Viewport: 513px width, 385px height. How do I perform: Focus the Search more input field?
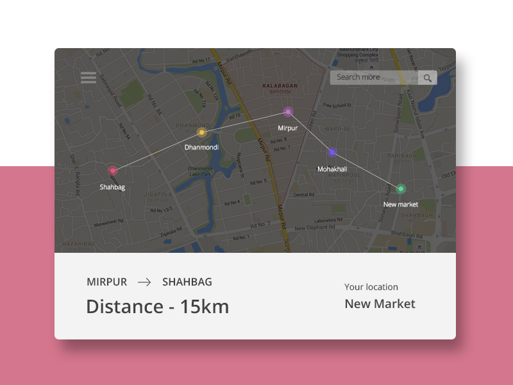(x=373, y=78)
